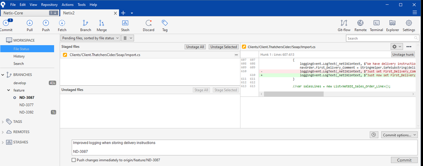This screenshot has height=166, width=423.
Task: Open Git-flow from the toolbar
Action: (344, 26)
